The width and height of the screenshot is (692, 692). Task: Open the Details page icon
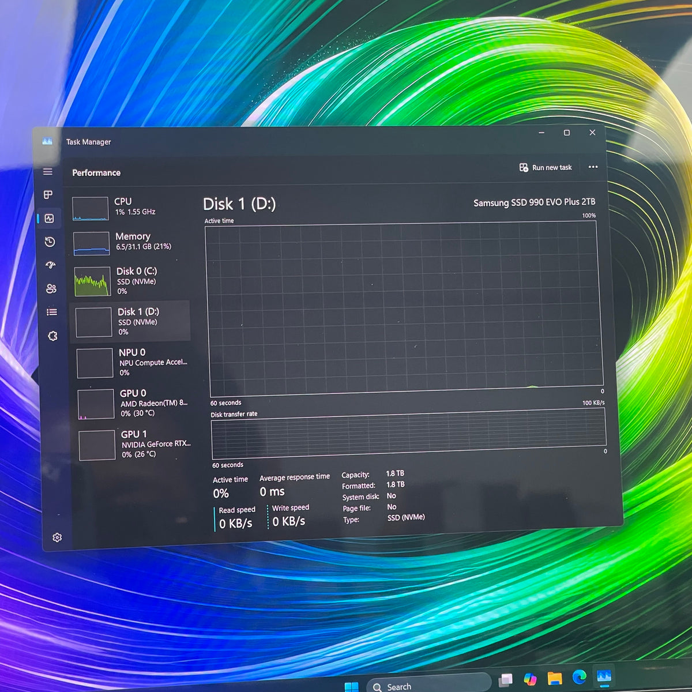click(52, 312)
